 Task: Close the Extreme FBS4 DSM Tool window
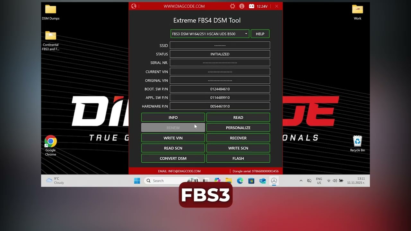coord(276,6)
